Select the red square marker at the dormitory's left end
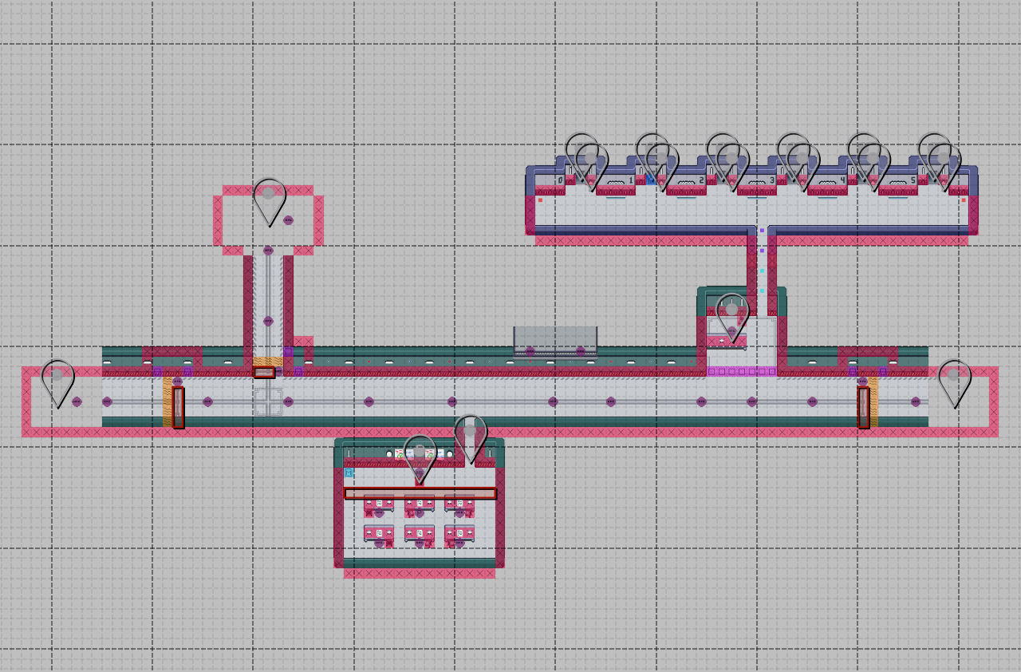The height and width of the screenshot is (672, 1021). (540, 200)
